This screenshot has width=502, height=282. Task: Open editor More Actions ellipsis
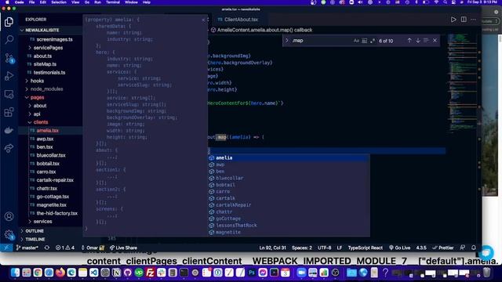[473, 20]
